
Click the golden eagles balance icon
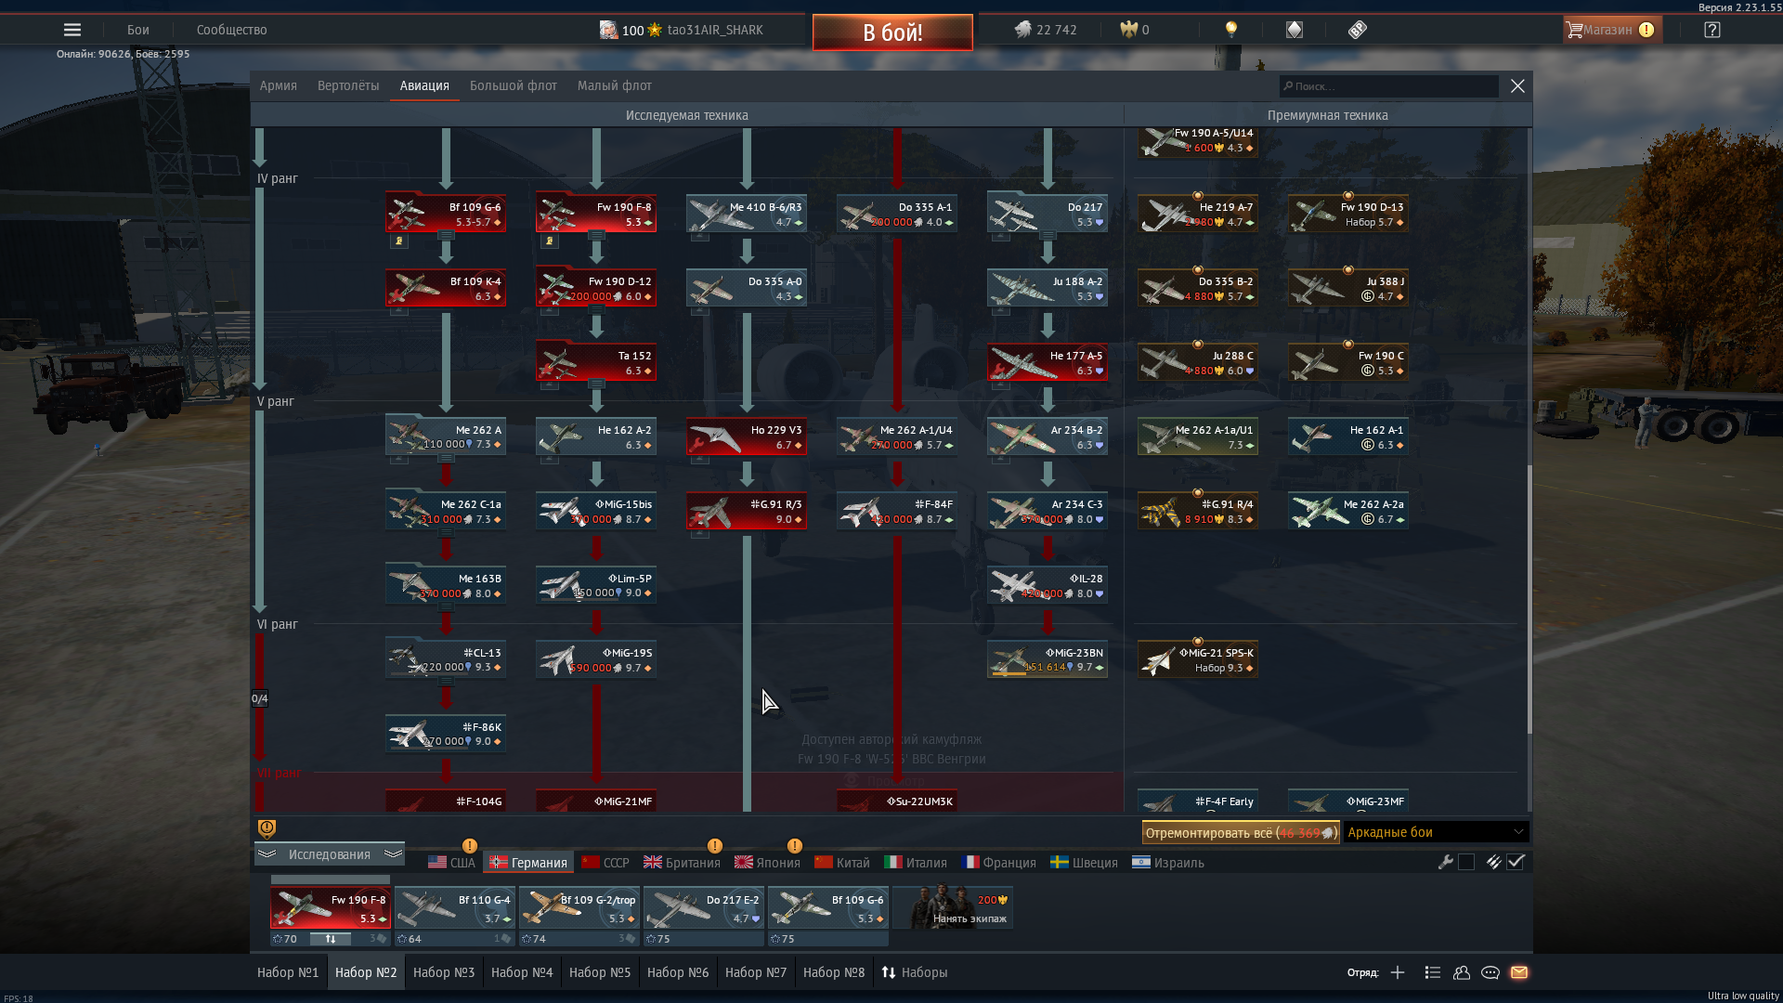coord(1128,30)
